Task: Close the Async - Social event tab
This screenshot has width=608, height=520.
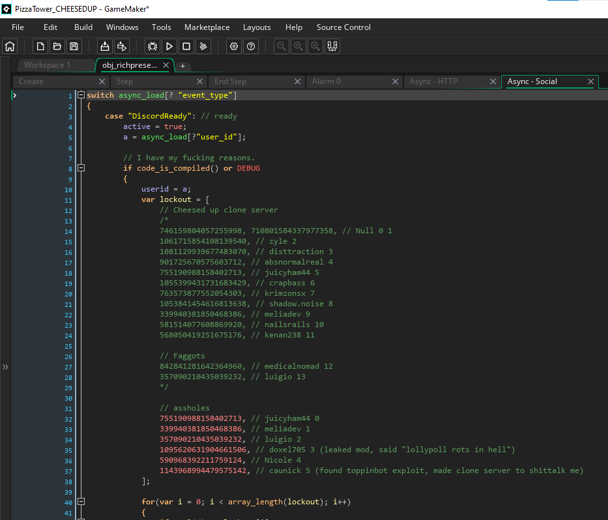Action: (590, 81)
